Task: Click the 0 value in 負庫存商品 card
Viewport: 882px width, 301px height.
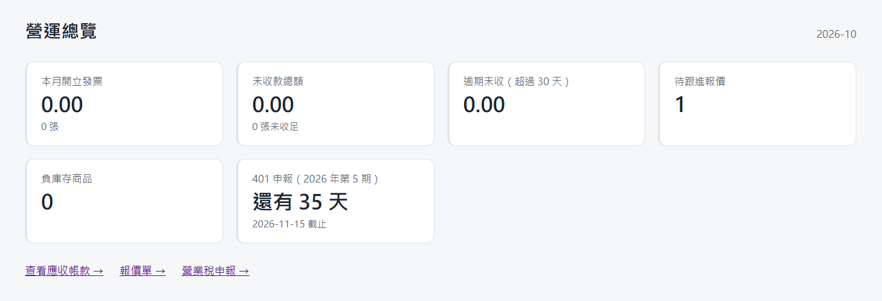Action: [x=47, y=202]
